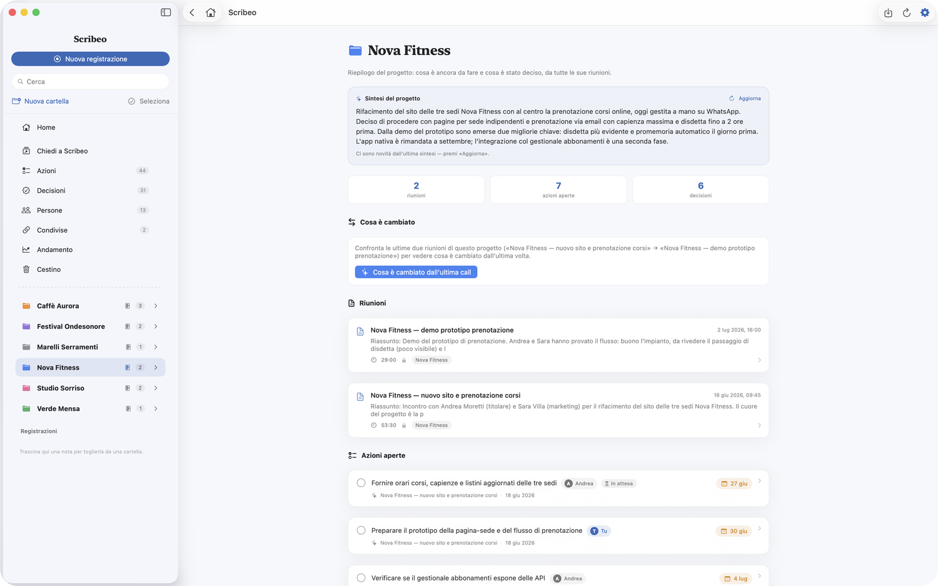Click 'Cosa è cambiato dall'ultima call' button
The height and width of the screenshot is (586, 938).
click(416, 272)
